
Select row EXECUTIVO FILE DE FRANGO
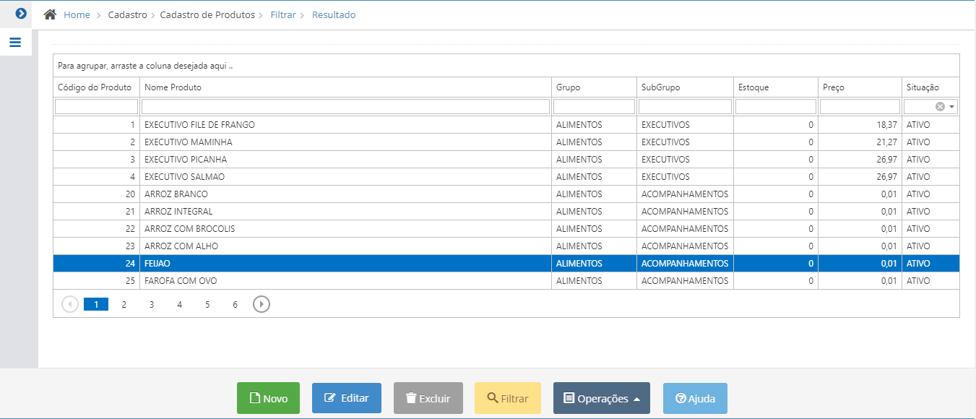[506, 125]
